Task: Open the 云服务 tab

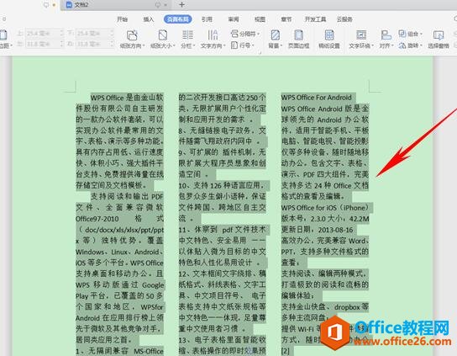Action: click(x=344, y=19)
